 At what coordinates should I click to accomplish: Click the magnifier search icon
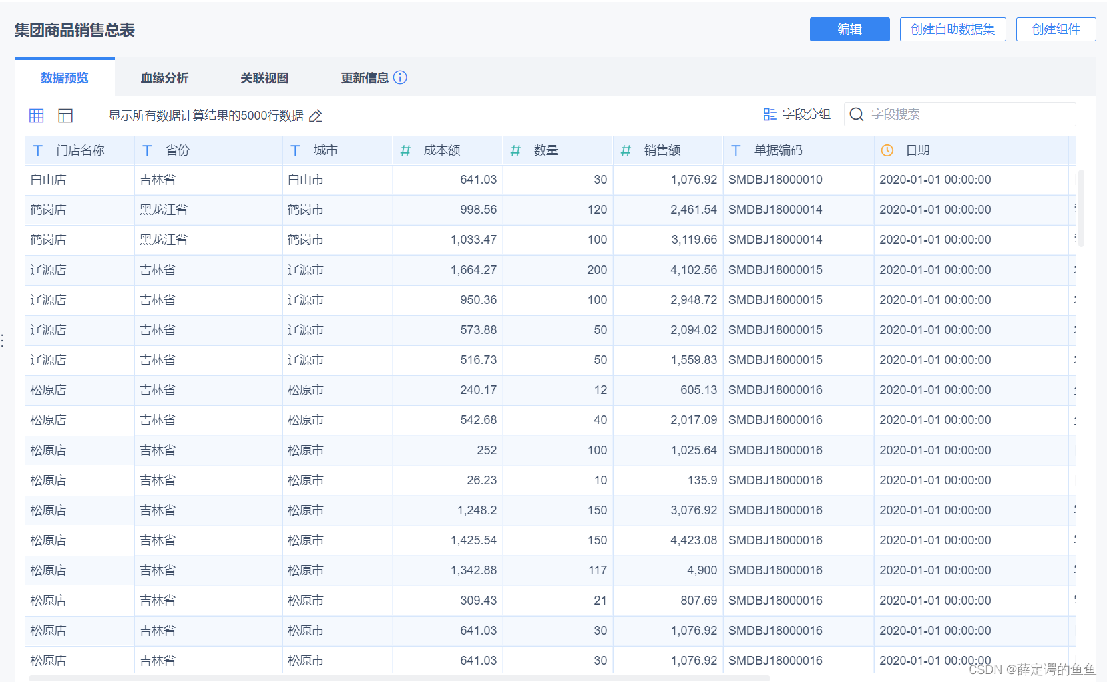pyautogui.click(x=857, y=114)
